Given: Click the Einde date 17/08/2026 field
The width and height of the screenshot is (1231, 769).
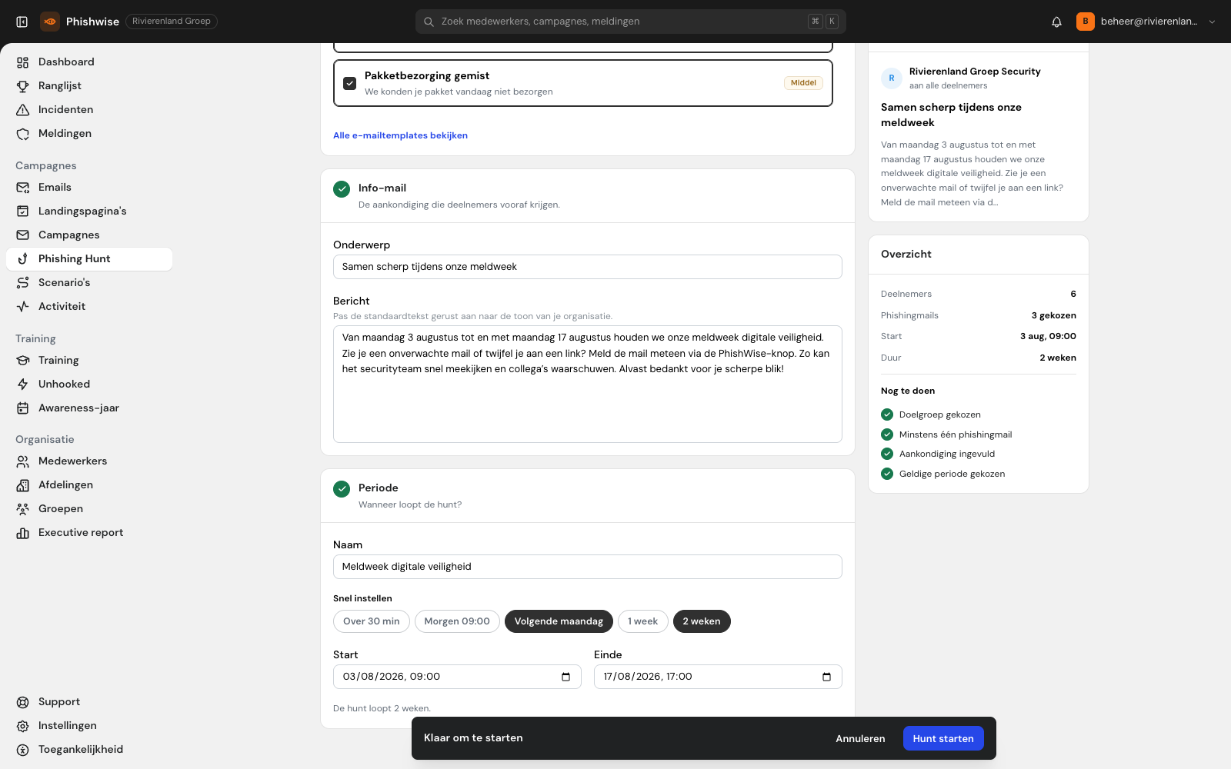Looking at the screenshot, I should [718, 677].
